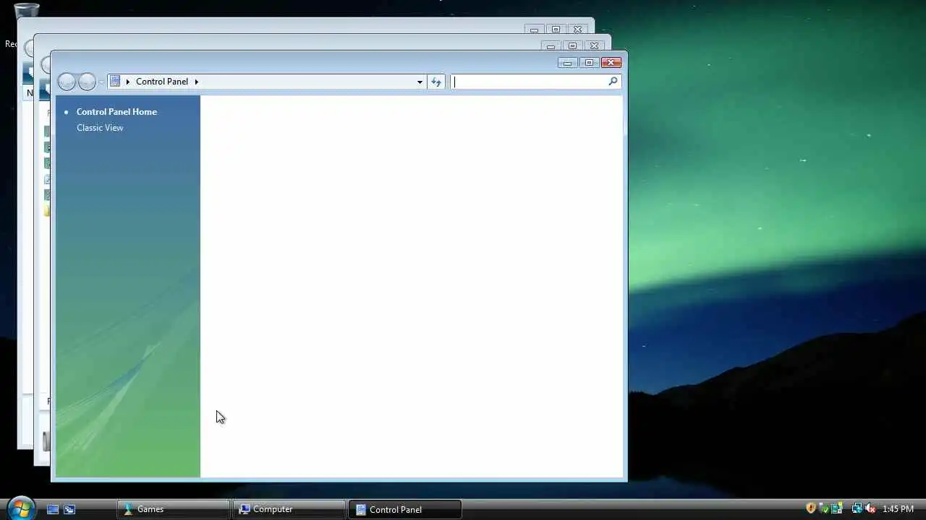Open the recent pages dropdown arrow
The height and width of the screenshot is (520, 926).
(x=101, y=82)
